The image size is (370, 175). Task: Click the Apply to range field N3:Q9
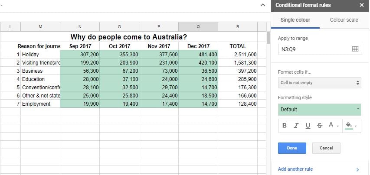320,49
